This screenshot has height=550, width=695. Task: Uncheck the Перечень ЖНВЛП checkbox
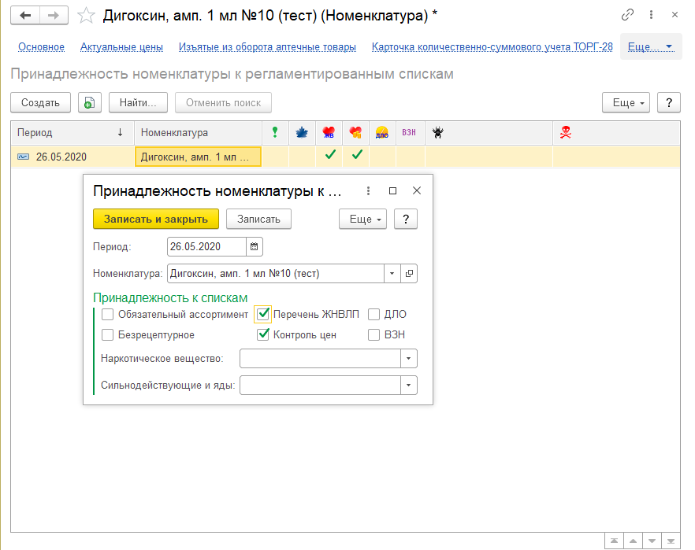click(263, 314)
